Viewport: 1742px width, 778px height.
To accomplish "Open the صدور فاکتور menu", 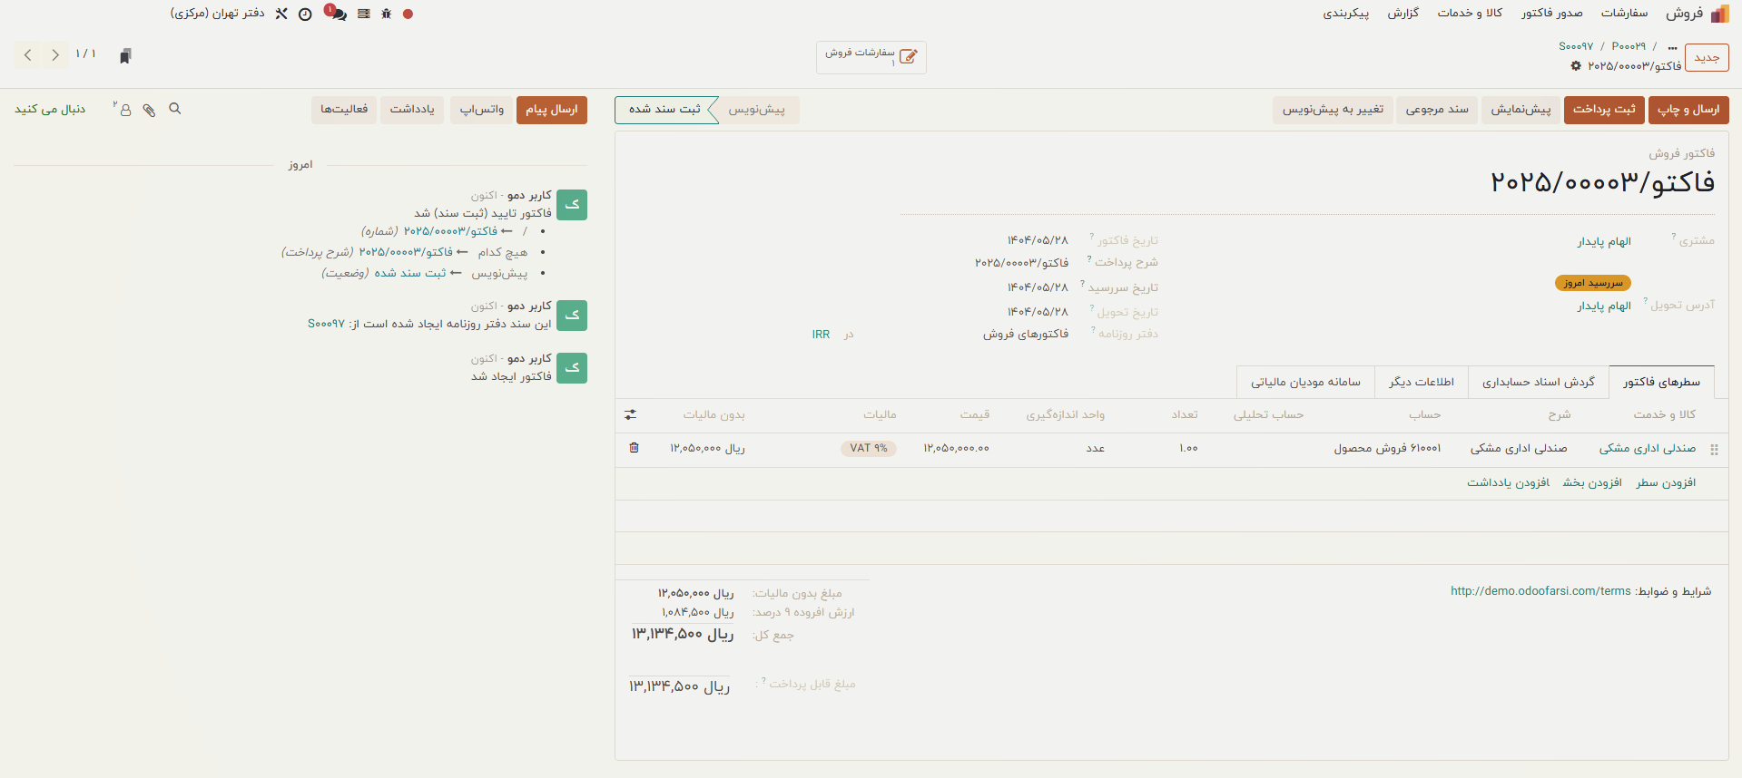I will 1552,13.
